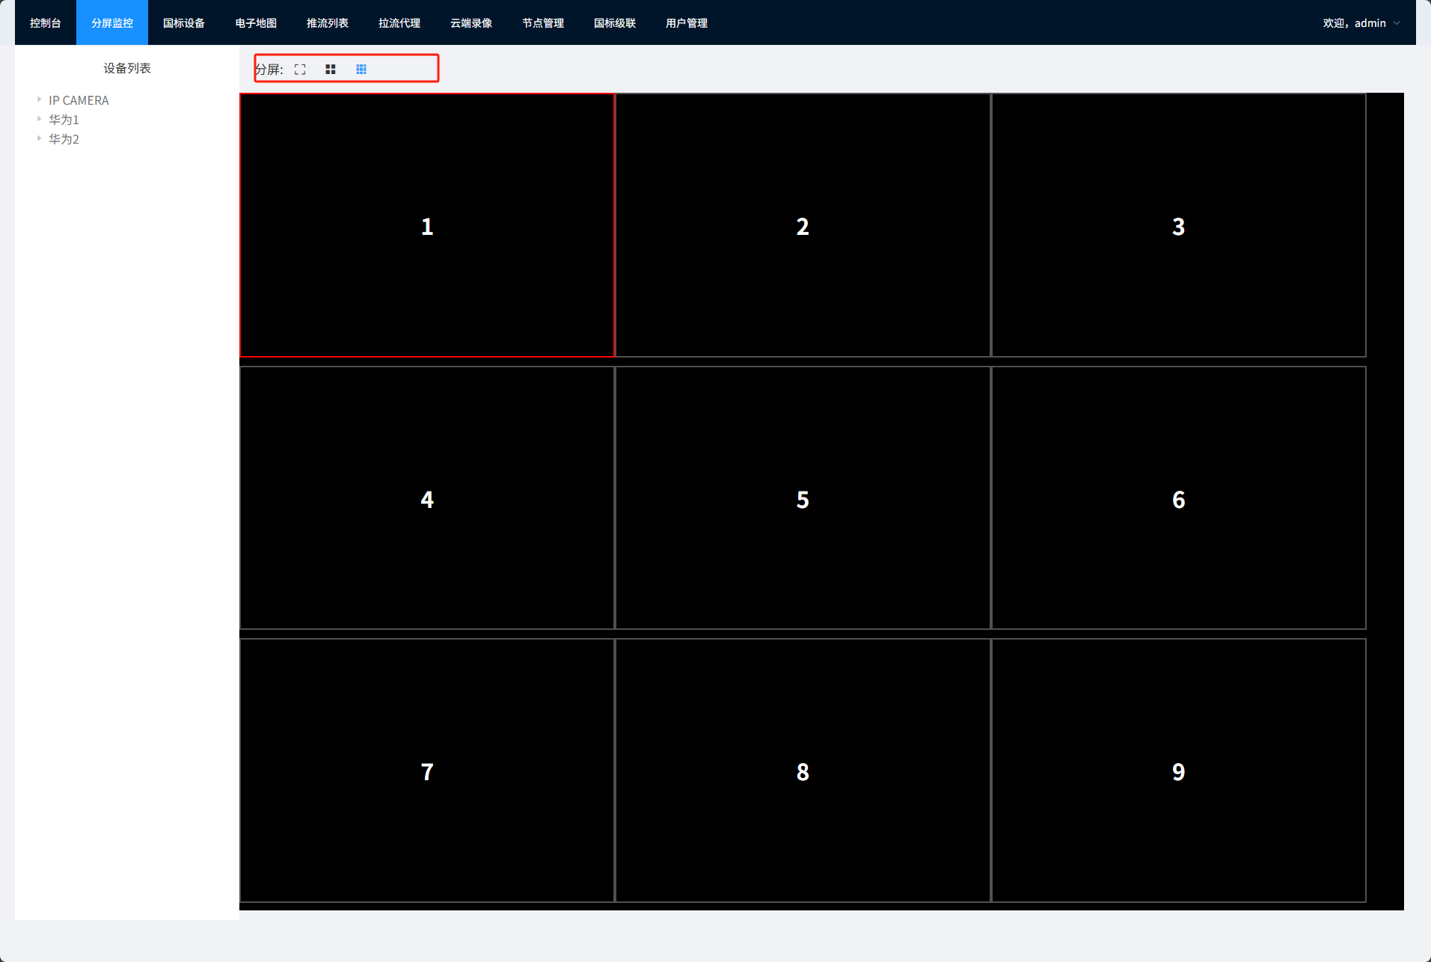
Task: Select video pane 7
Action: point(427,770)
